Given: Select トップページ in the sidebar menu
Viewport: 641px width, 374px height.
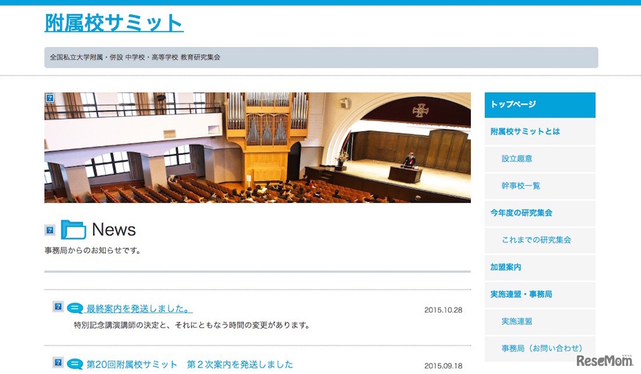Looking at the screenshot, I should (540, 105).
